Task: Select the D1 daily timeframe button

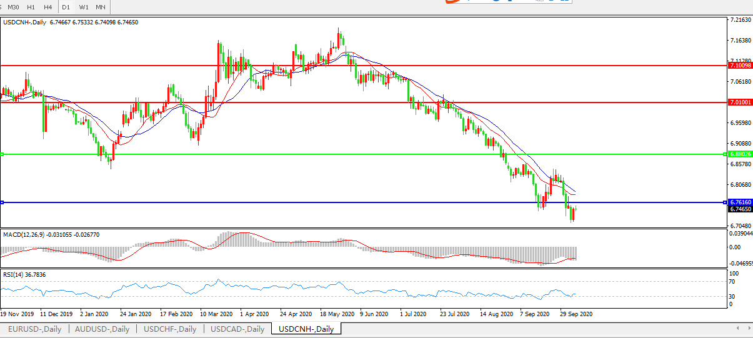Action: tap(66, 7)
